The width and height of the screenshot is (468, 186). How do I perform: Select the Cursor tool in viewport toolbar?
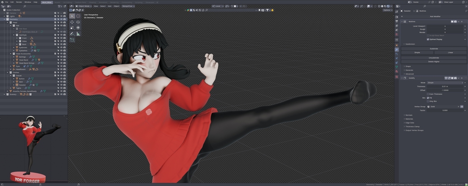78,16
